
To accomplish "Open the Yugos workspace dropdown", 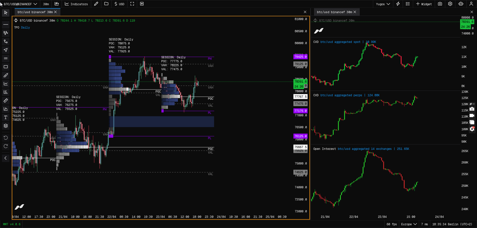I will pyautogui.click(x=383, y=4).
